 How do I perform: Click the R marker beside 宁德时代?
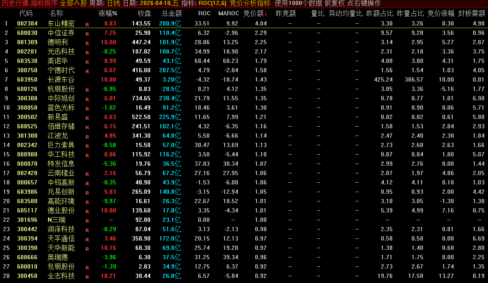pyautogui.click(x=87, y=71)
